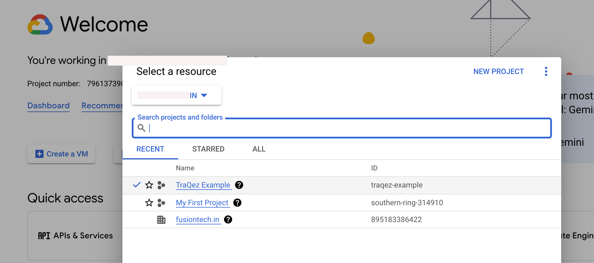Star the TraQez Example project

click(x=149, y=185)
